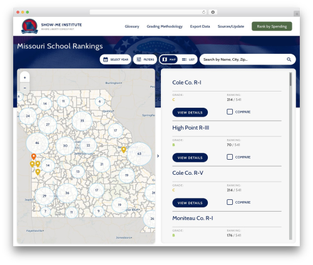
Task: Zoom in on the map
Action: click(25, 78)
